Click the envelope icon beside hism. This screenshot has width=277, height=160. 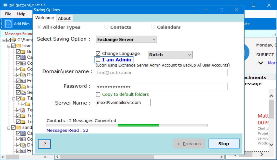click(18, 46)
